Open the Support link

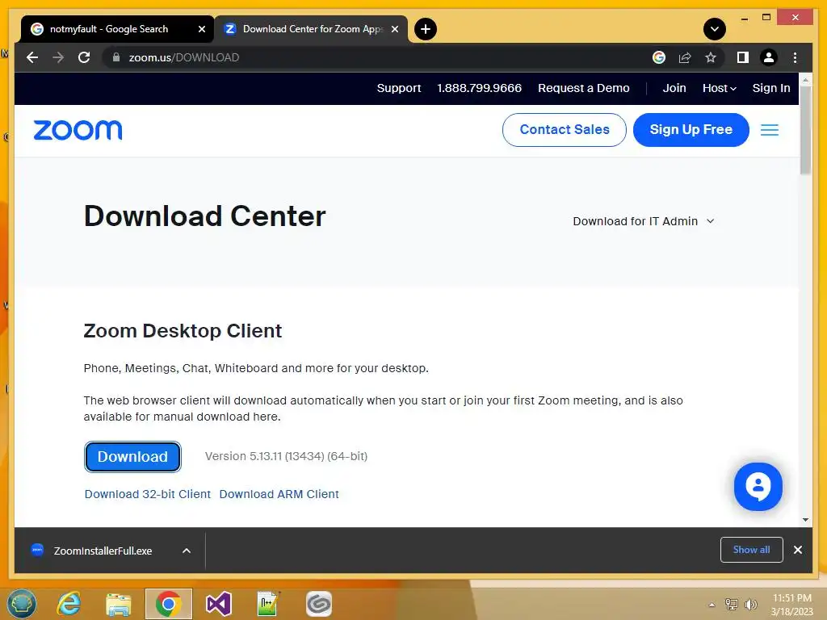(399, 88)
